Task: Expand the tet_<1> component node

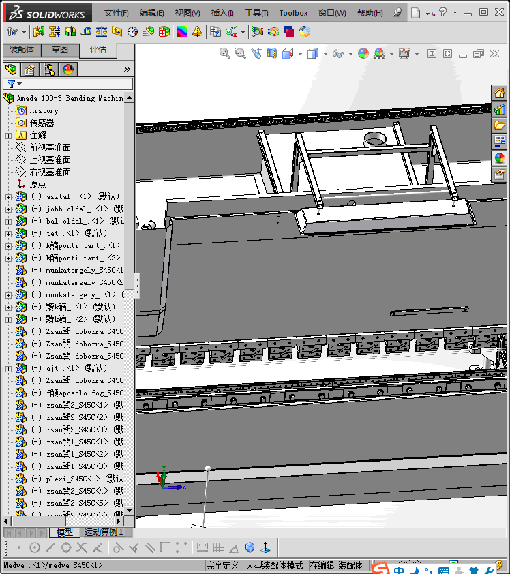Action: click(8, 234)
